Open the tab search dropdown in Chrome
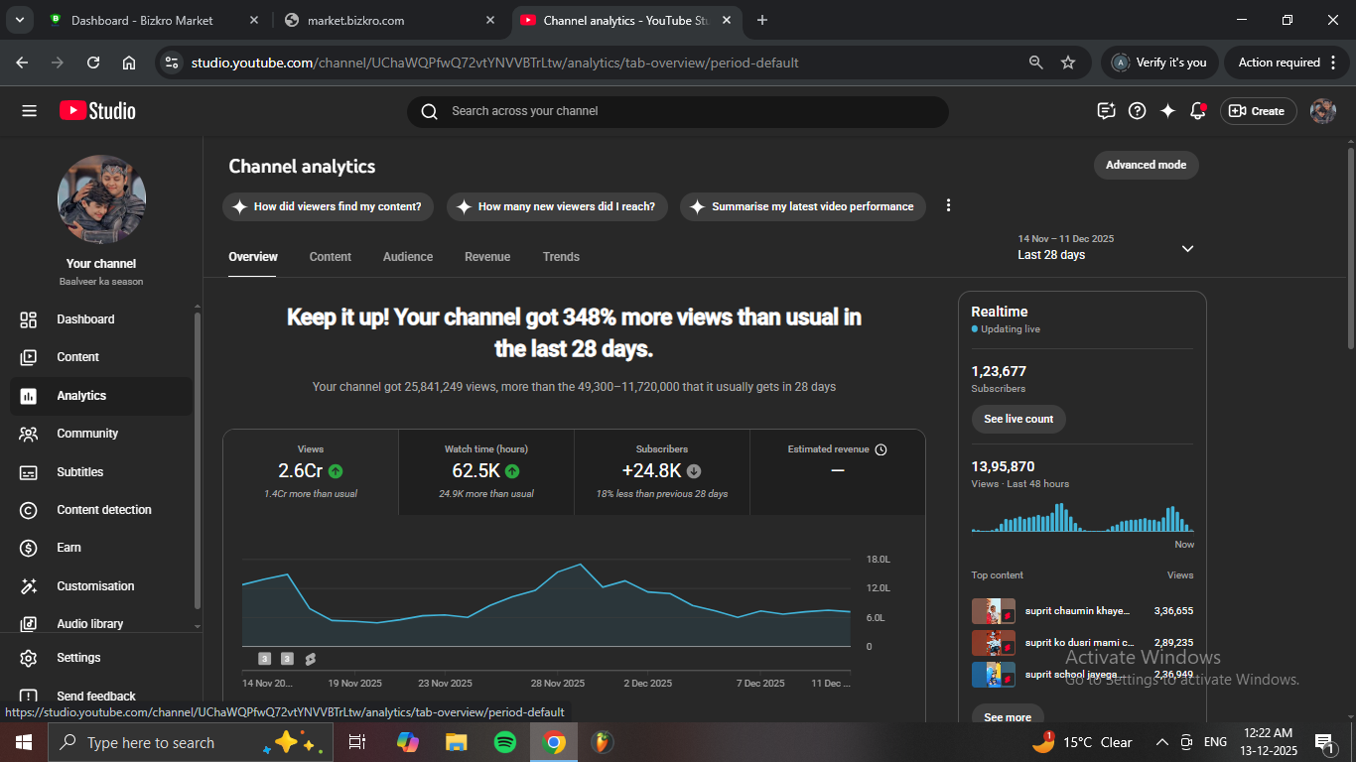The image size is (1356, 762). click(x=19, y=20)
